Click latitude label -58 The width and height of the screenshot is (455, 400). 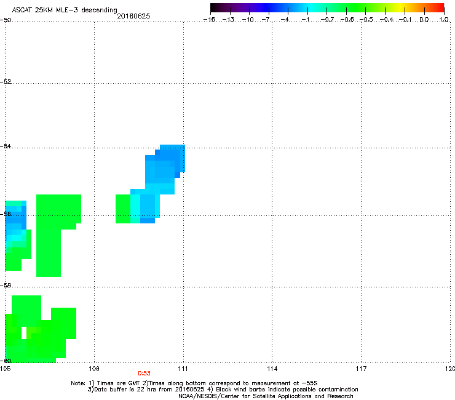click(6, 286)
